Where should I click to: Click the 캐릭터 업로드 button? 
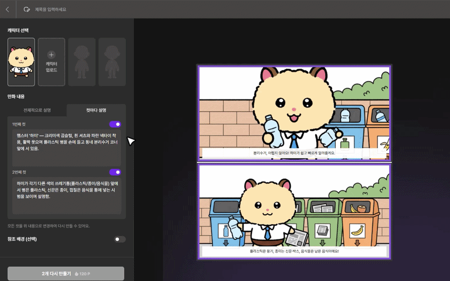tap(51, 62)
